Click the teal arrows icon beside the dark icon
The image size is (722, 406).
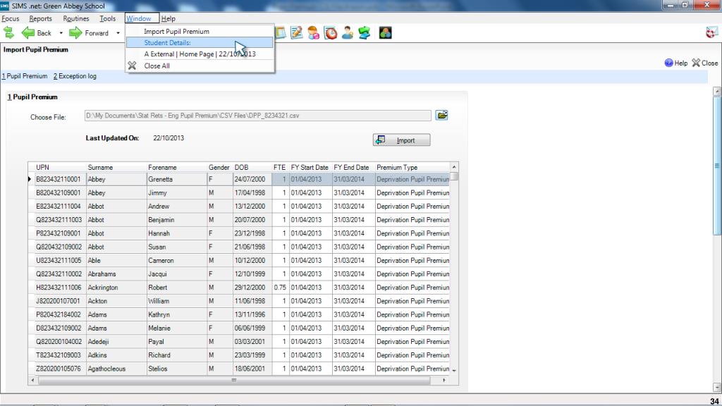(365, 32)
